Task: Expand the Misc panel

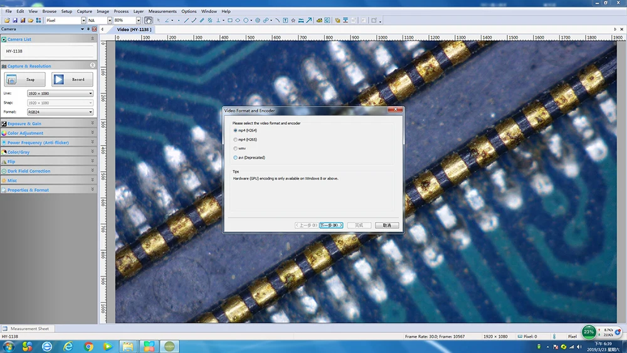Action: 48,181
